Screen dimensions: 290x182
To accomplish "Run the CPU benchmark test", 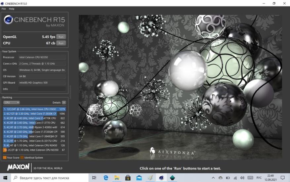I will coord(61,43).
